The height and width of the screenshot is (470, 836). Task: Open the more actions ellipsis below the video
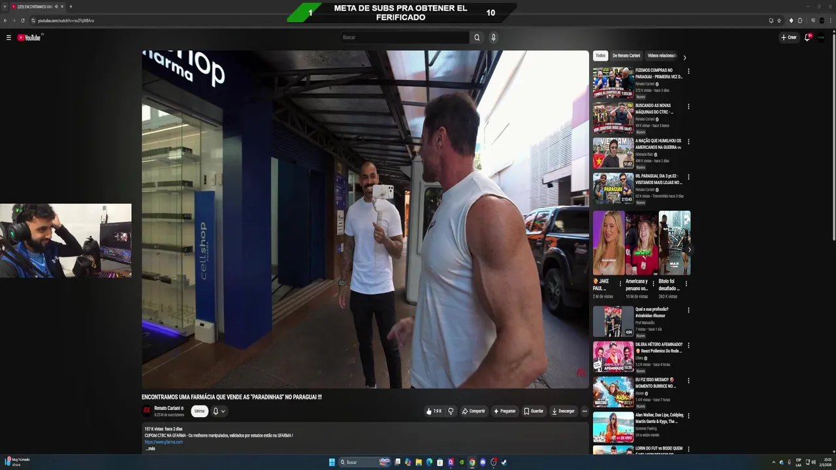click(x=585, y=411)
